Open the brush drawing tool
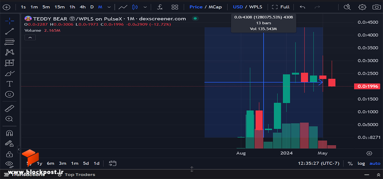383x179 pixels. (x=9, y=73)
